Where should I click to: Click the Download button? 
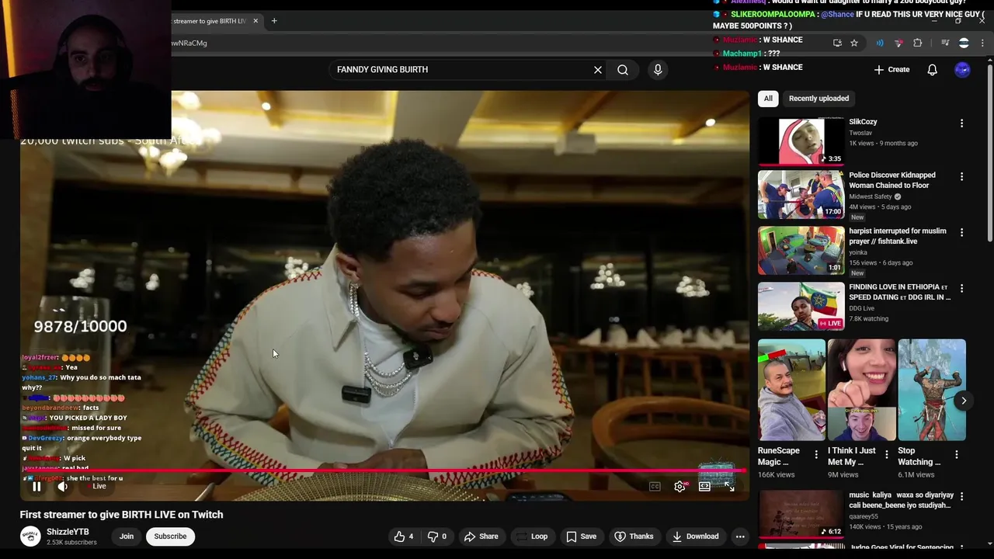click(x=696, y=536)
